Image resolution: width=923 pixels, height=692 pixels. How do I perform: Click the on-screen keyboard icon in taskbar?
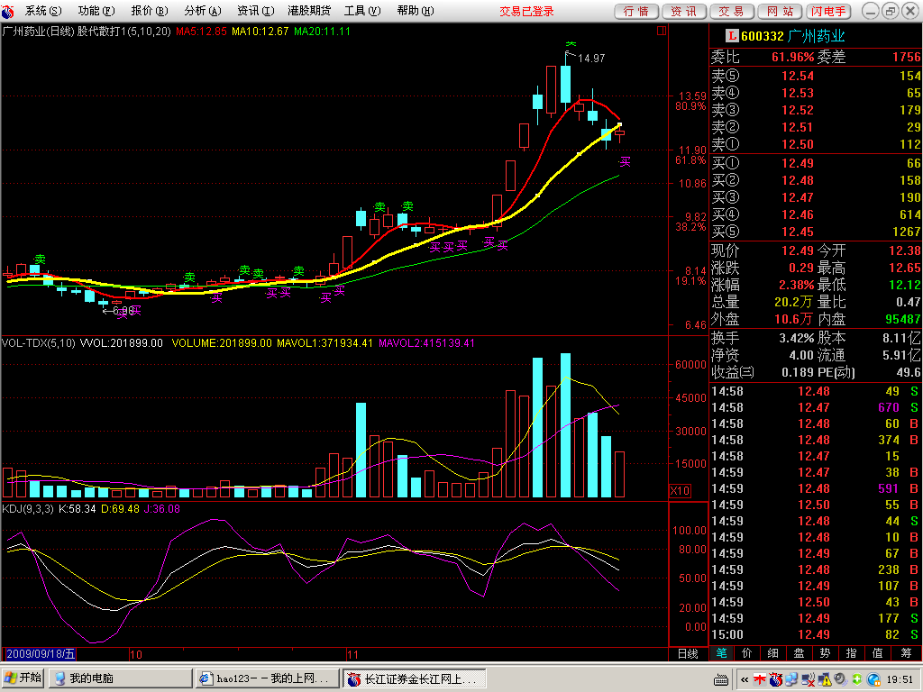(720, 679)
